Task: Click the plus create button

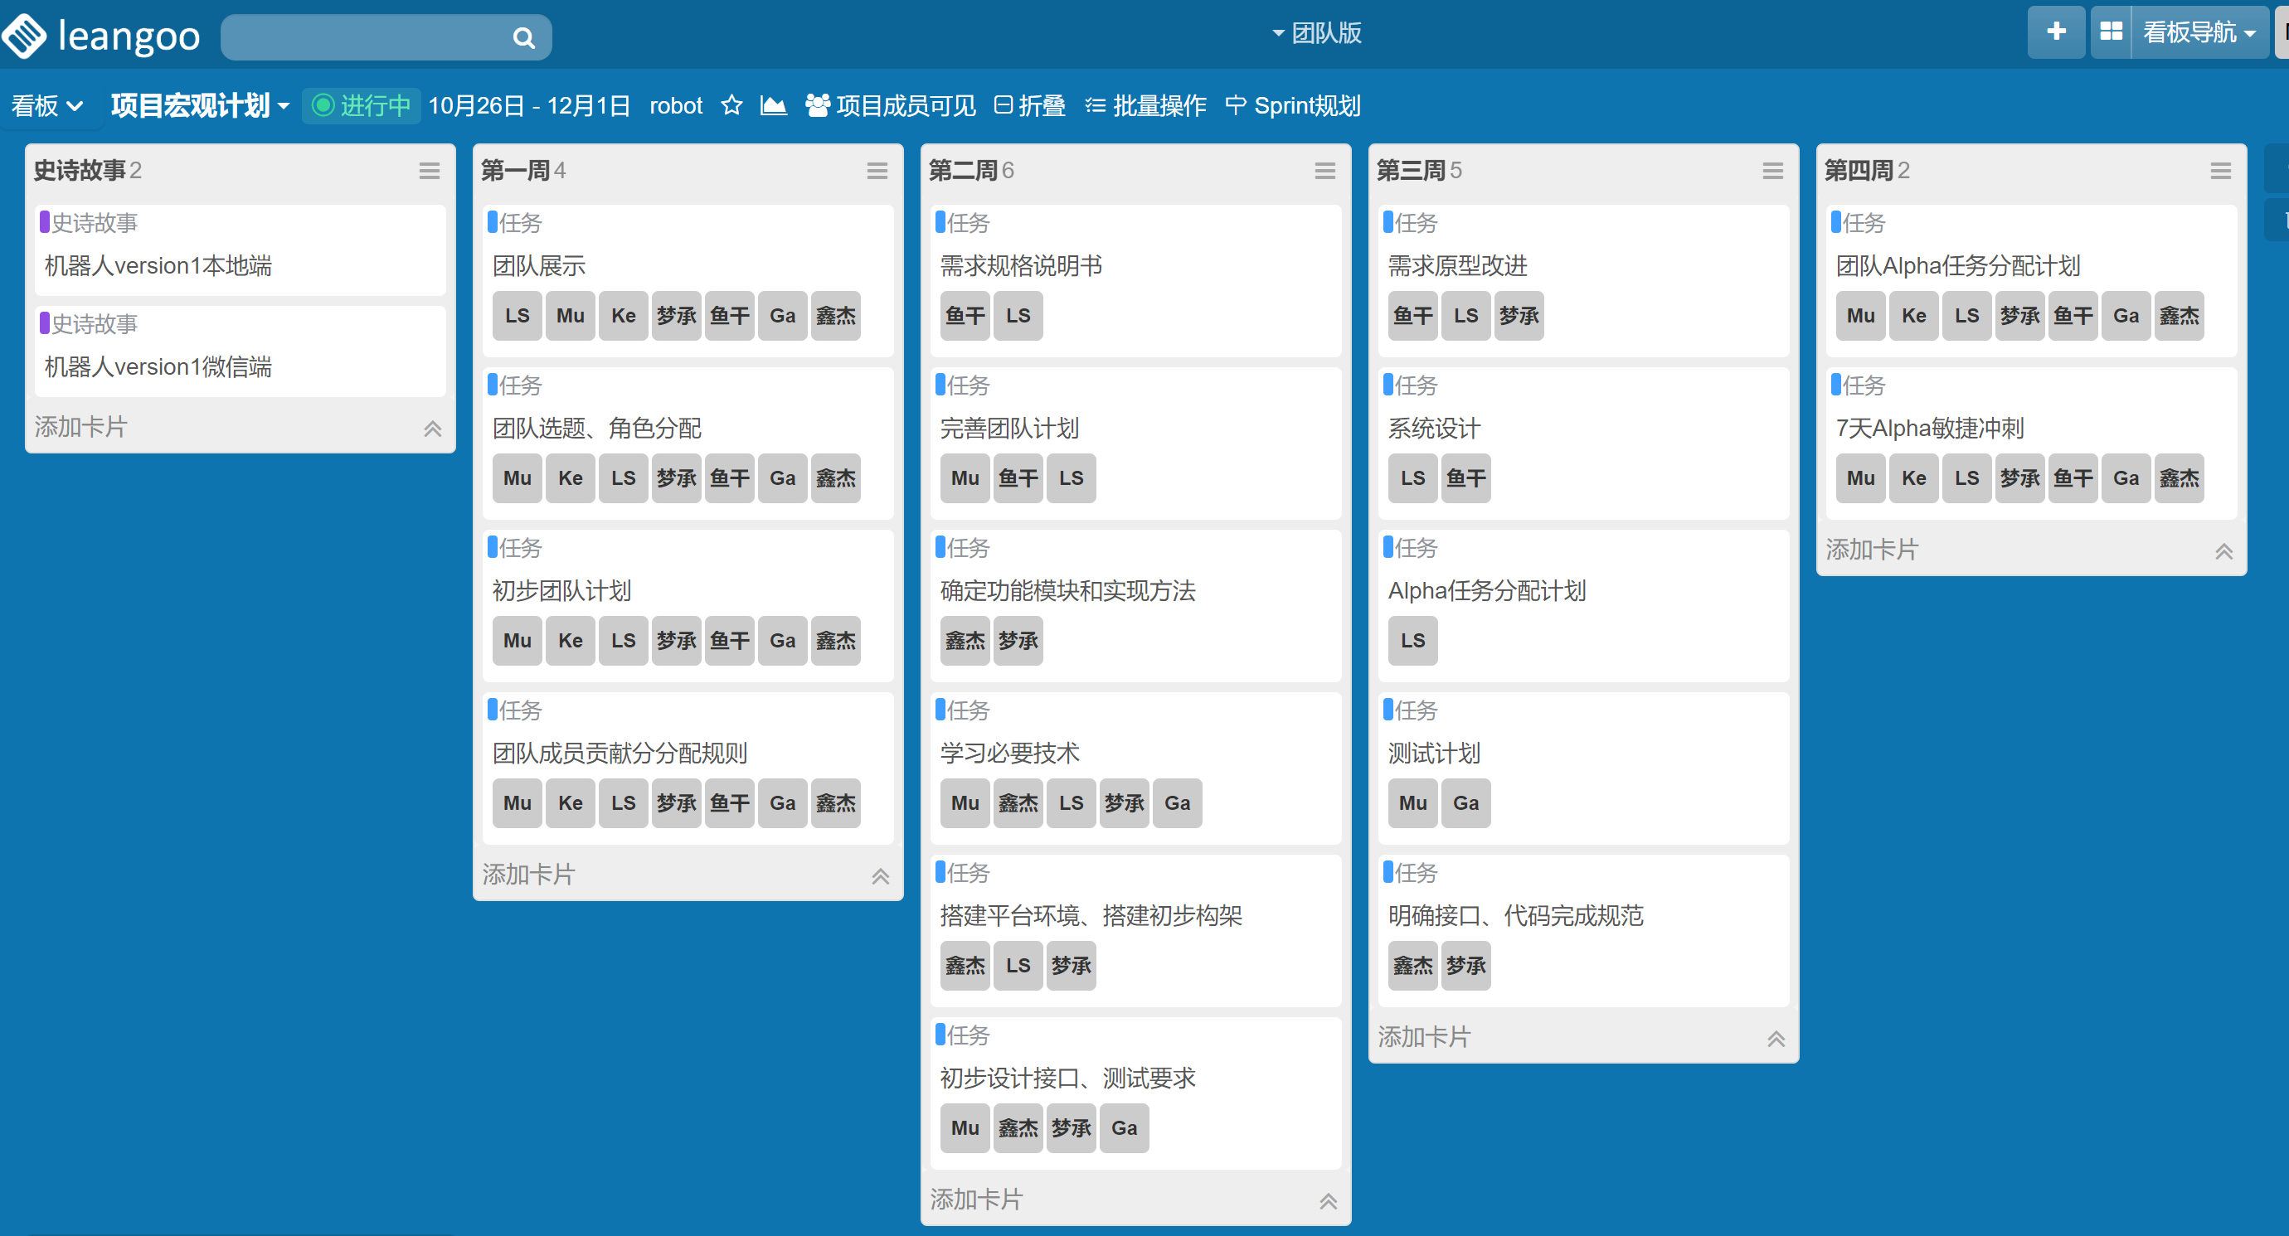Action: 2055,32
